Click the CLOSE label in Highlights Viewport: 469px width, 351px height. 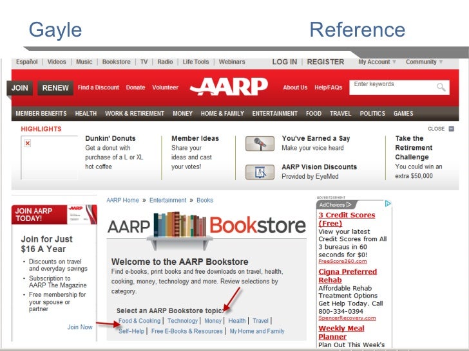tap(436, 129)
